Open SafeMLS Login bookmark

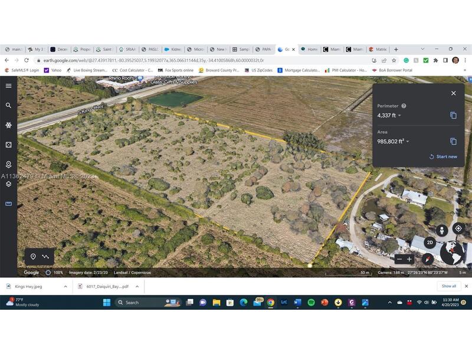[22, 70]
